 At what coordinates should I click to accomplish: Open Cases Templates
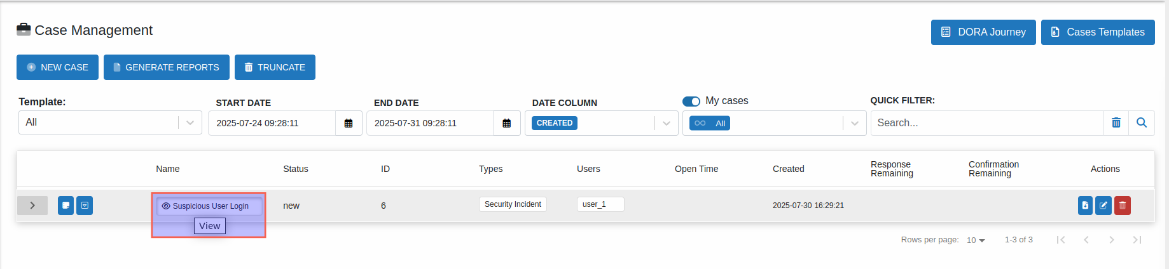click(x=1097, y=32)
